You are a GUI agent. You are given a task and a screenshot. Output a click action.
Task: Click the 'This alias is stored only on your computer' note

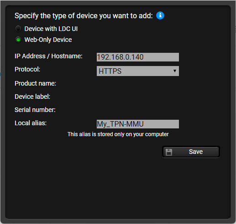(118, 134)
